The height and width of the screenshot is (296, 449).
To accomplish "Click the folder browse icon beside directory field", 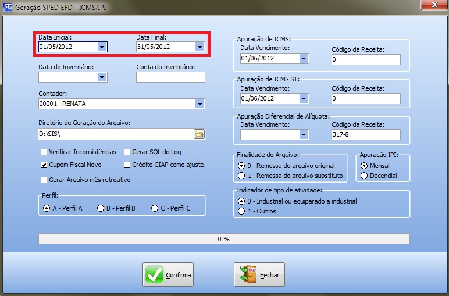I will (x=199, y=134).
